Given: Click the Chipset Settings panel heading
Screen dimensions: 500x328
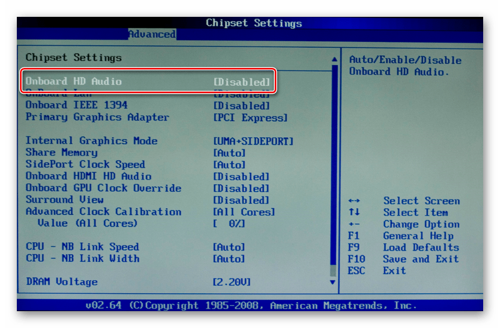Looking at the screenshot, I should point(74,58).
